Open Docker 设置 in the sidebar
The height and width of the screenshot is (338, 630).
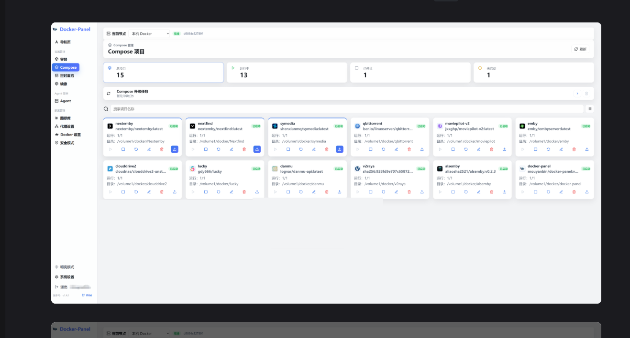click(67, 135)
